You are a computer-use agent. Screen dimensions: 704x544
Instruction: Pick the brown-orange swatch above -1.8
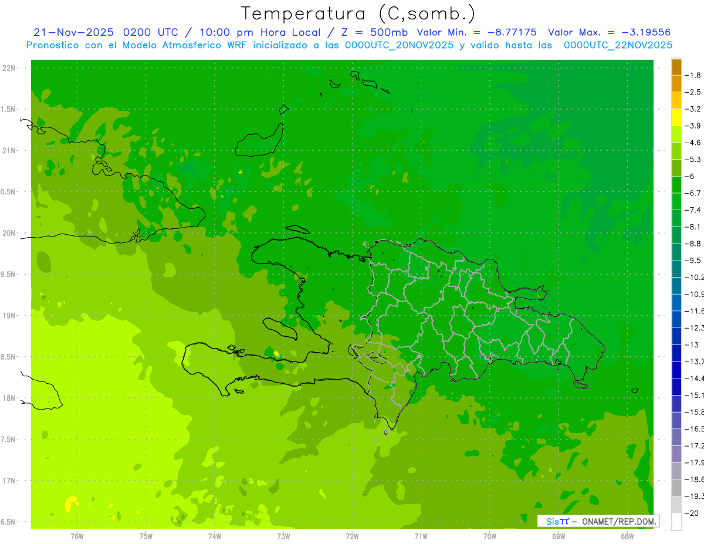(676, 67)
